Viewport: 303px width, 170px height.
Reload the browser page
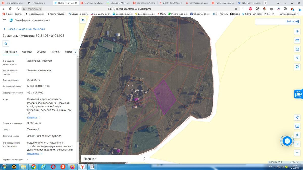[x=17, y=9]
